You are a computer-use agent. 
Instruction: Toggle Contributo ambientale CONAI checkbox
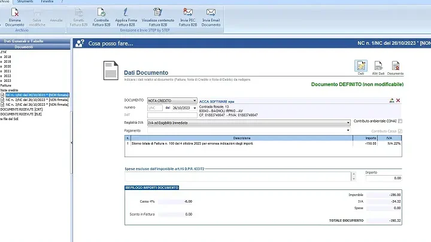click(400, 121)
